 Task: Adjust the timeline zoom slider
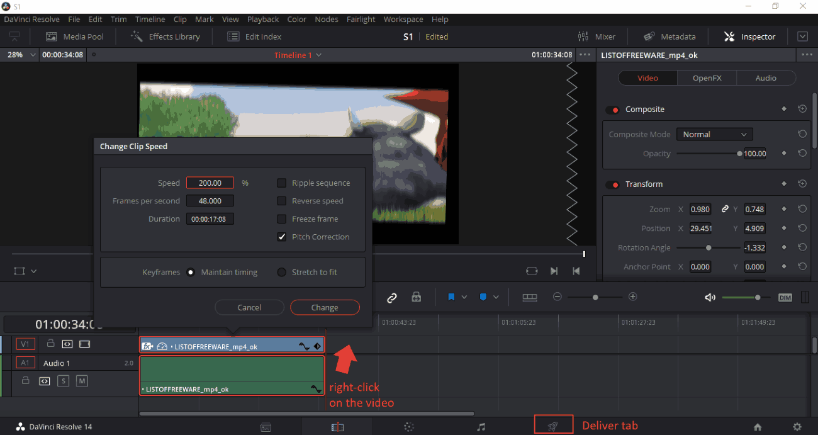(x=595, y=297)
